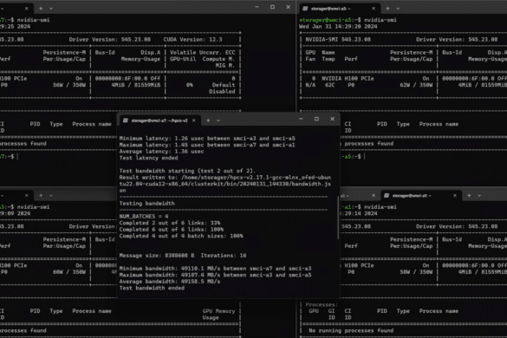Image resolution: width=507 pixels, height=338 pixels.
Task: Minimize the top-left a7 nvidia-smi window
Action: tap(257, 7)
